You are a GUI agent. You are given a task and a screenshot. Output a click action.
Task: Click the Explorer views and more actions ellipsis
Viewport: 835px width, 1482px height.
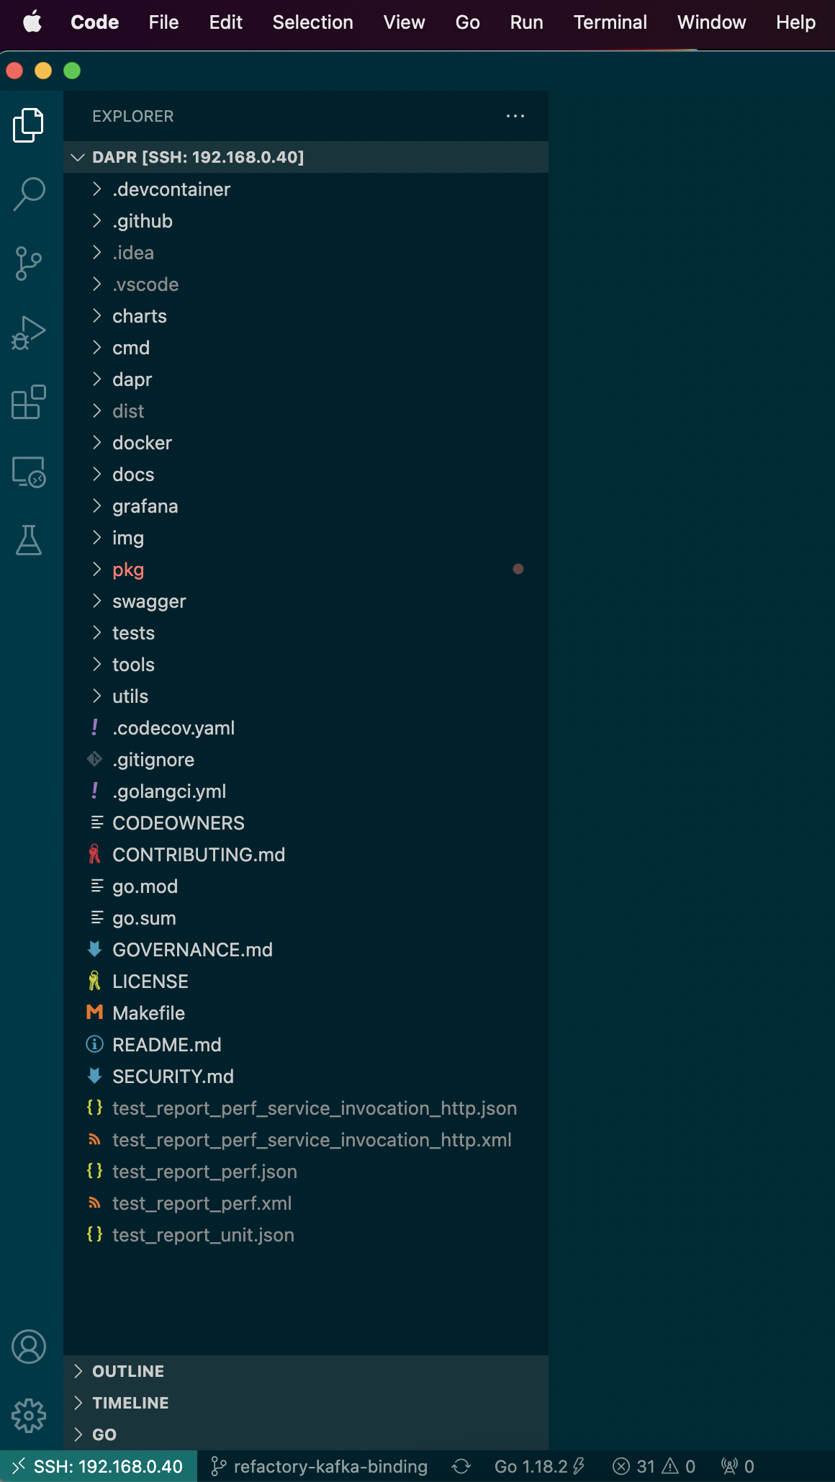[x=515, y=116]
